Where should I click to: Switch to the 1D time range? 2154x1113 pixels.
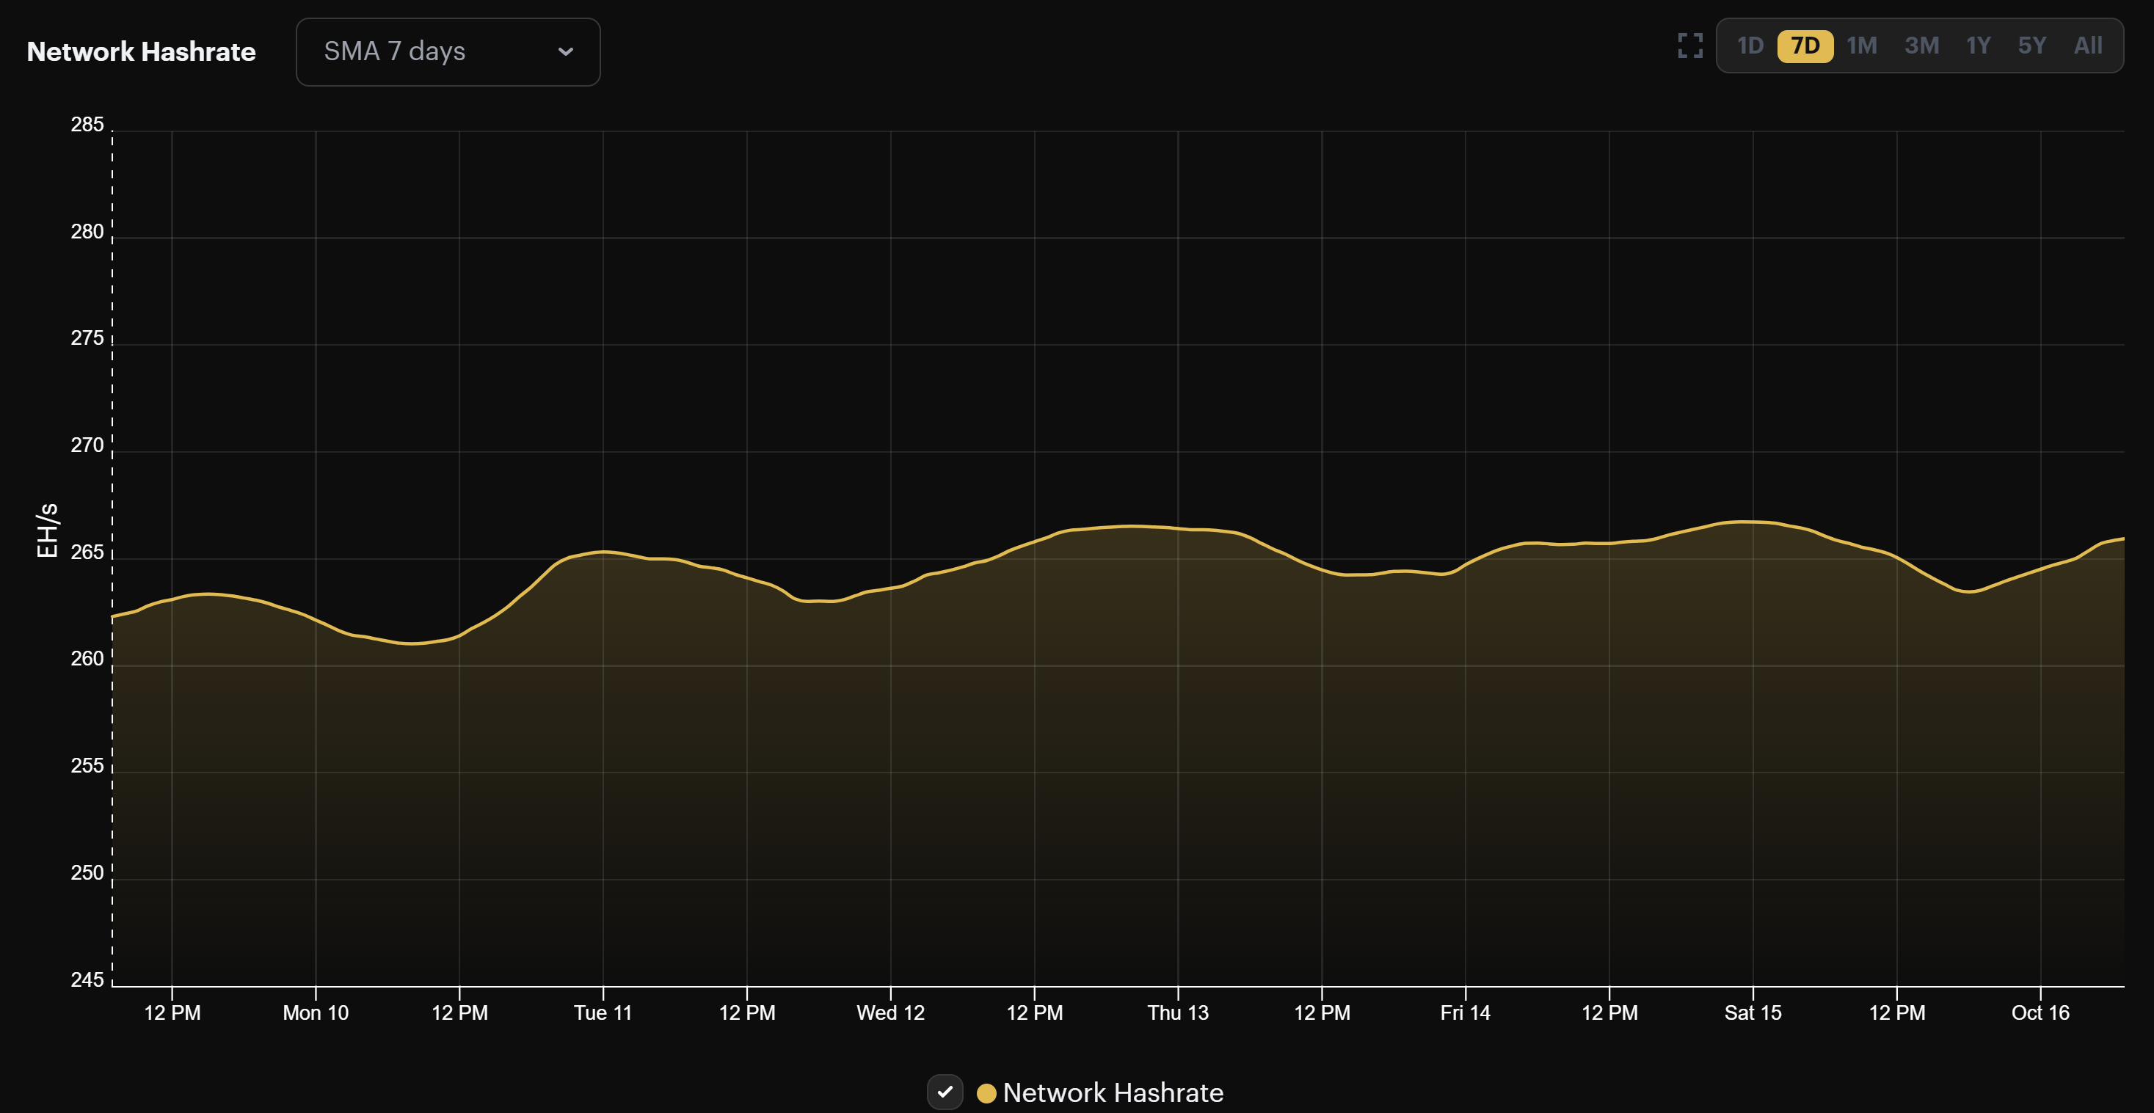(1750, 46)
